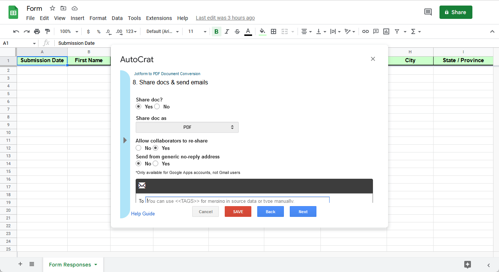Open the File menu
This screenshot has height=272, width=499.
(x=30, y=18)
